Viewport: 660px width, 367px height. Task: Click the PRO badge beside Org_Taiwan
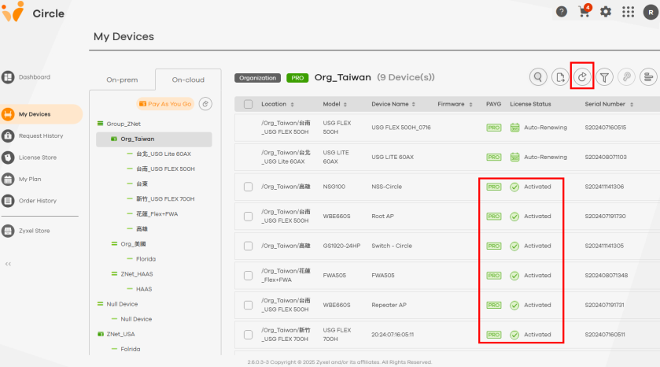click(x=297, y=78)
